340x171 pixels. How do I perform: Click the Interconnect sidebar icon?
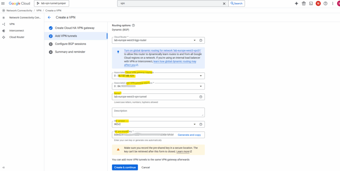tap(3, 31)
